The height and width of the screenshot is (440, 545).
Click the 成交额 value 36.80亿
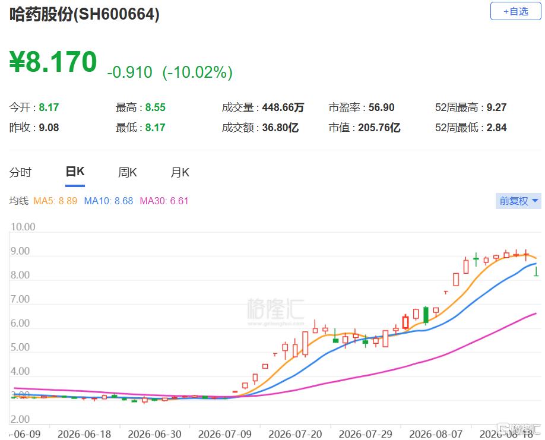pyautogui.click(x=280, y=128)
